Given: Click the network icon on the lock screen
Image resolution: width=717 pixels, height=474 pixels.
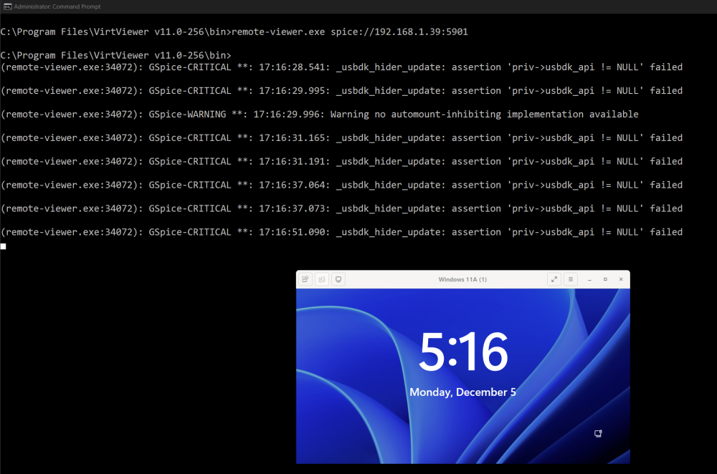Looking at the screenshot, I should point(598,433).
